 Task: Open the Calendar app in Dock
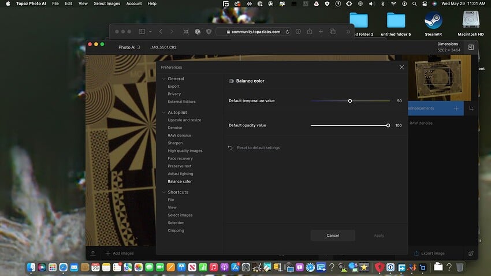coord(95,267)
